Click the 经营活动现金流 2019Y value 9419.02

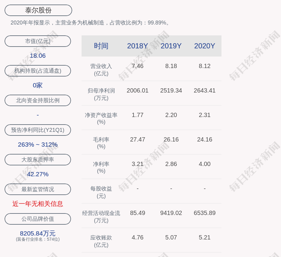click(171, 213)
